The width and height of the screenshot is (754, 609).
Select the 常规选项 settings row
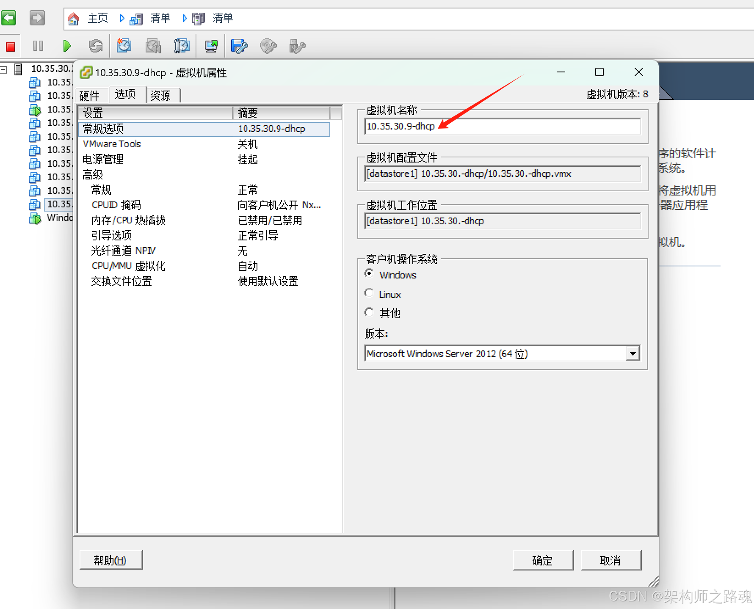point(204,129)
